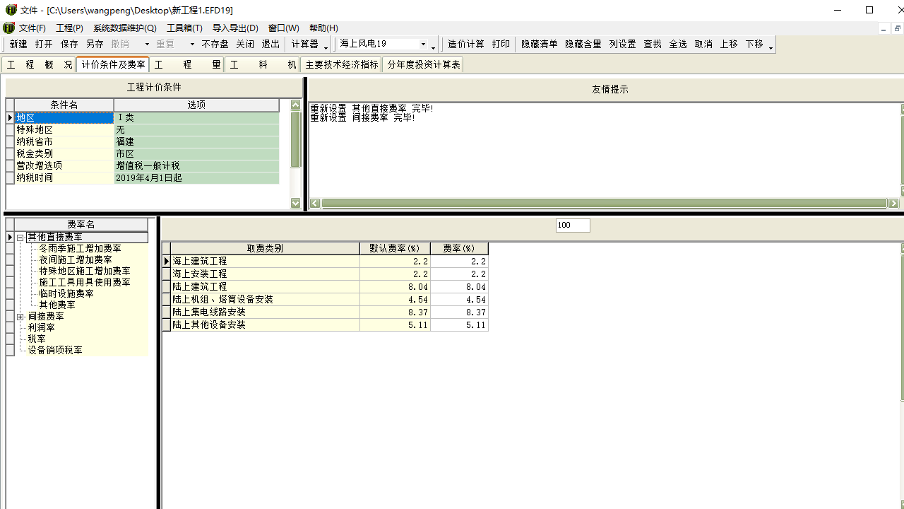This screenshot has height=509, width=904.
Task: Open the 导入导出(D) menu
Action: pyautogui.click(x=235, y=28)
